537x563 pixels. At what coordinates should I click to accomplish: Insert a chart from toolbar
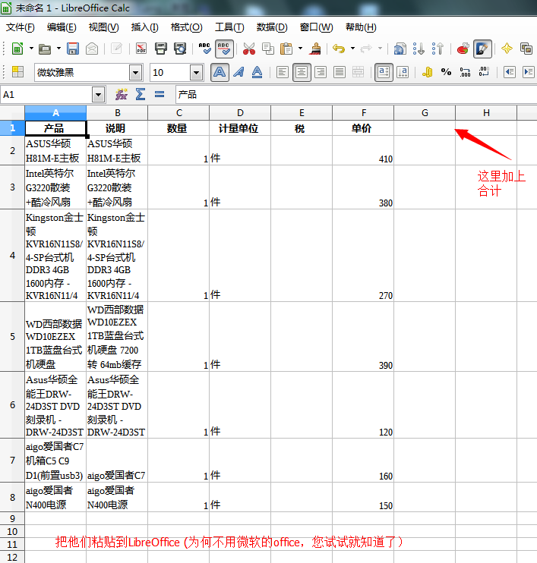coord(462,49)
